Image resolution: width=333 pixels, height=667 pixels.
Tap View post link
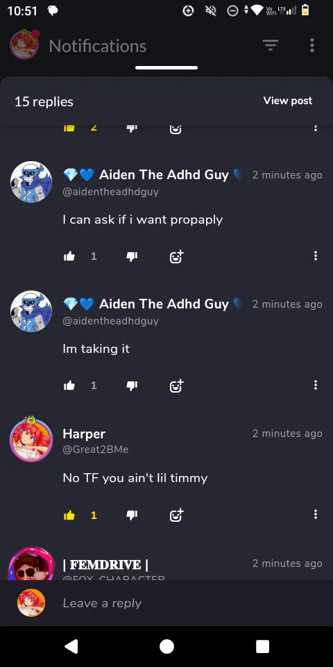pyautogui.click(x=287, y=101)
